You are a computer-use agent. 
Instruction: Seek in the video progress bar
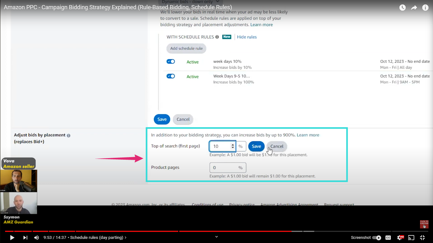[x=216, y=231]
